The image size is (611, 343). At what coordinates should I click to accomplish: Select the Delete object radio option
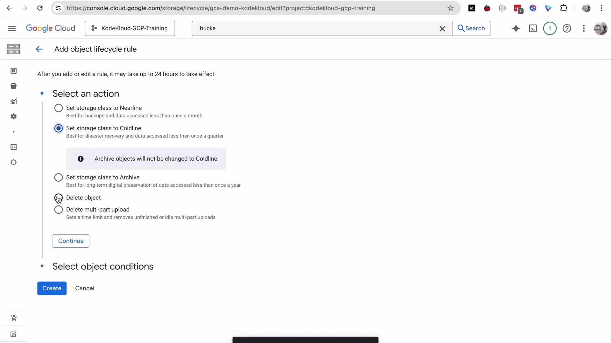pyautogui.click(x=59, y=198)
